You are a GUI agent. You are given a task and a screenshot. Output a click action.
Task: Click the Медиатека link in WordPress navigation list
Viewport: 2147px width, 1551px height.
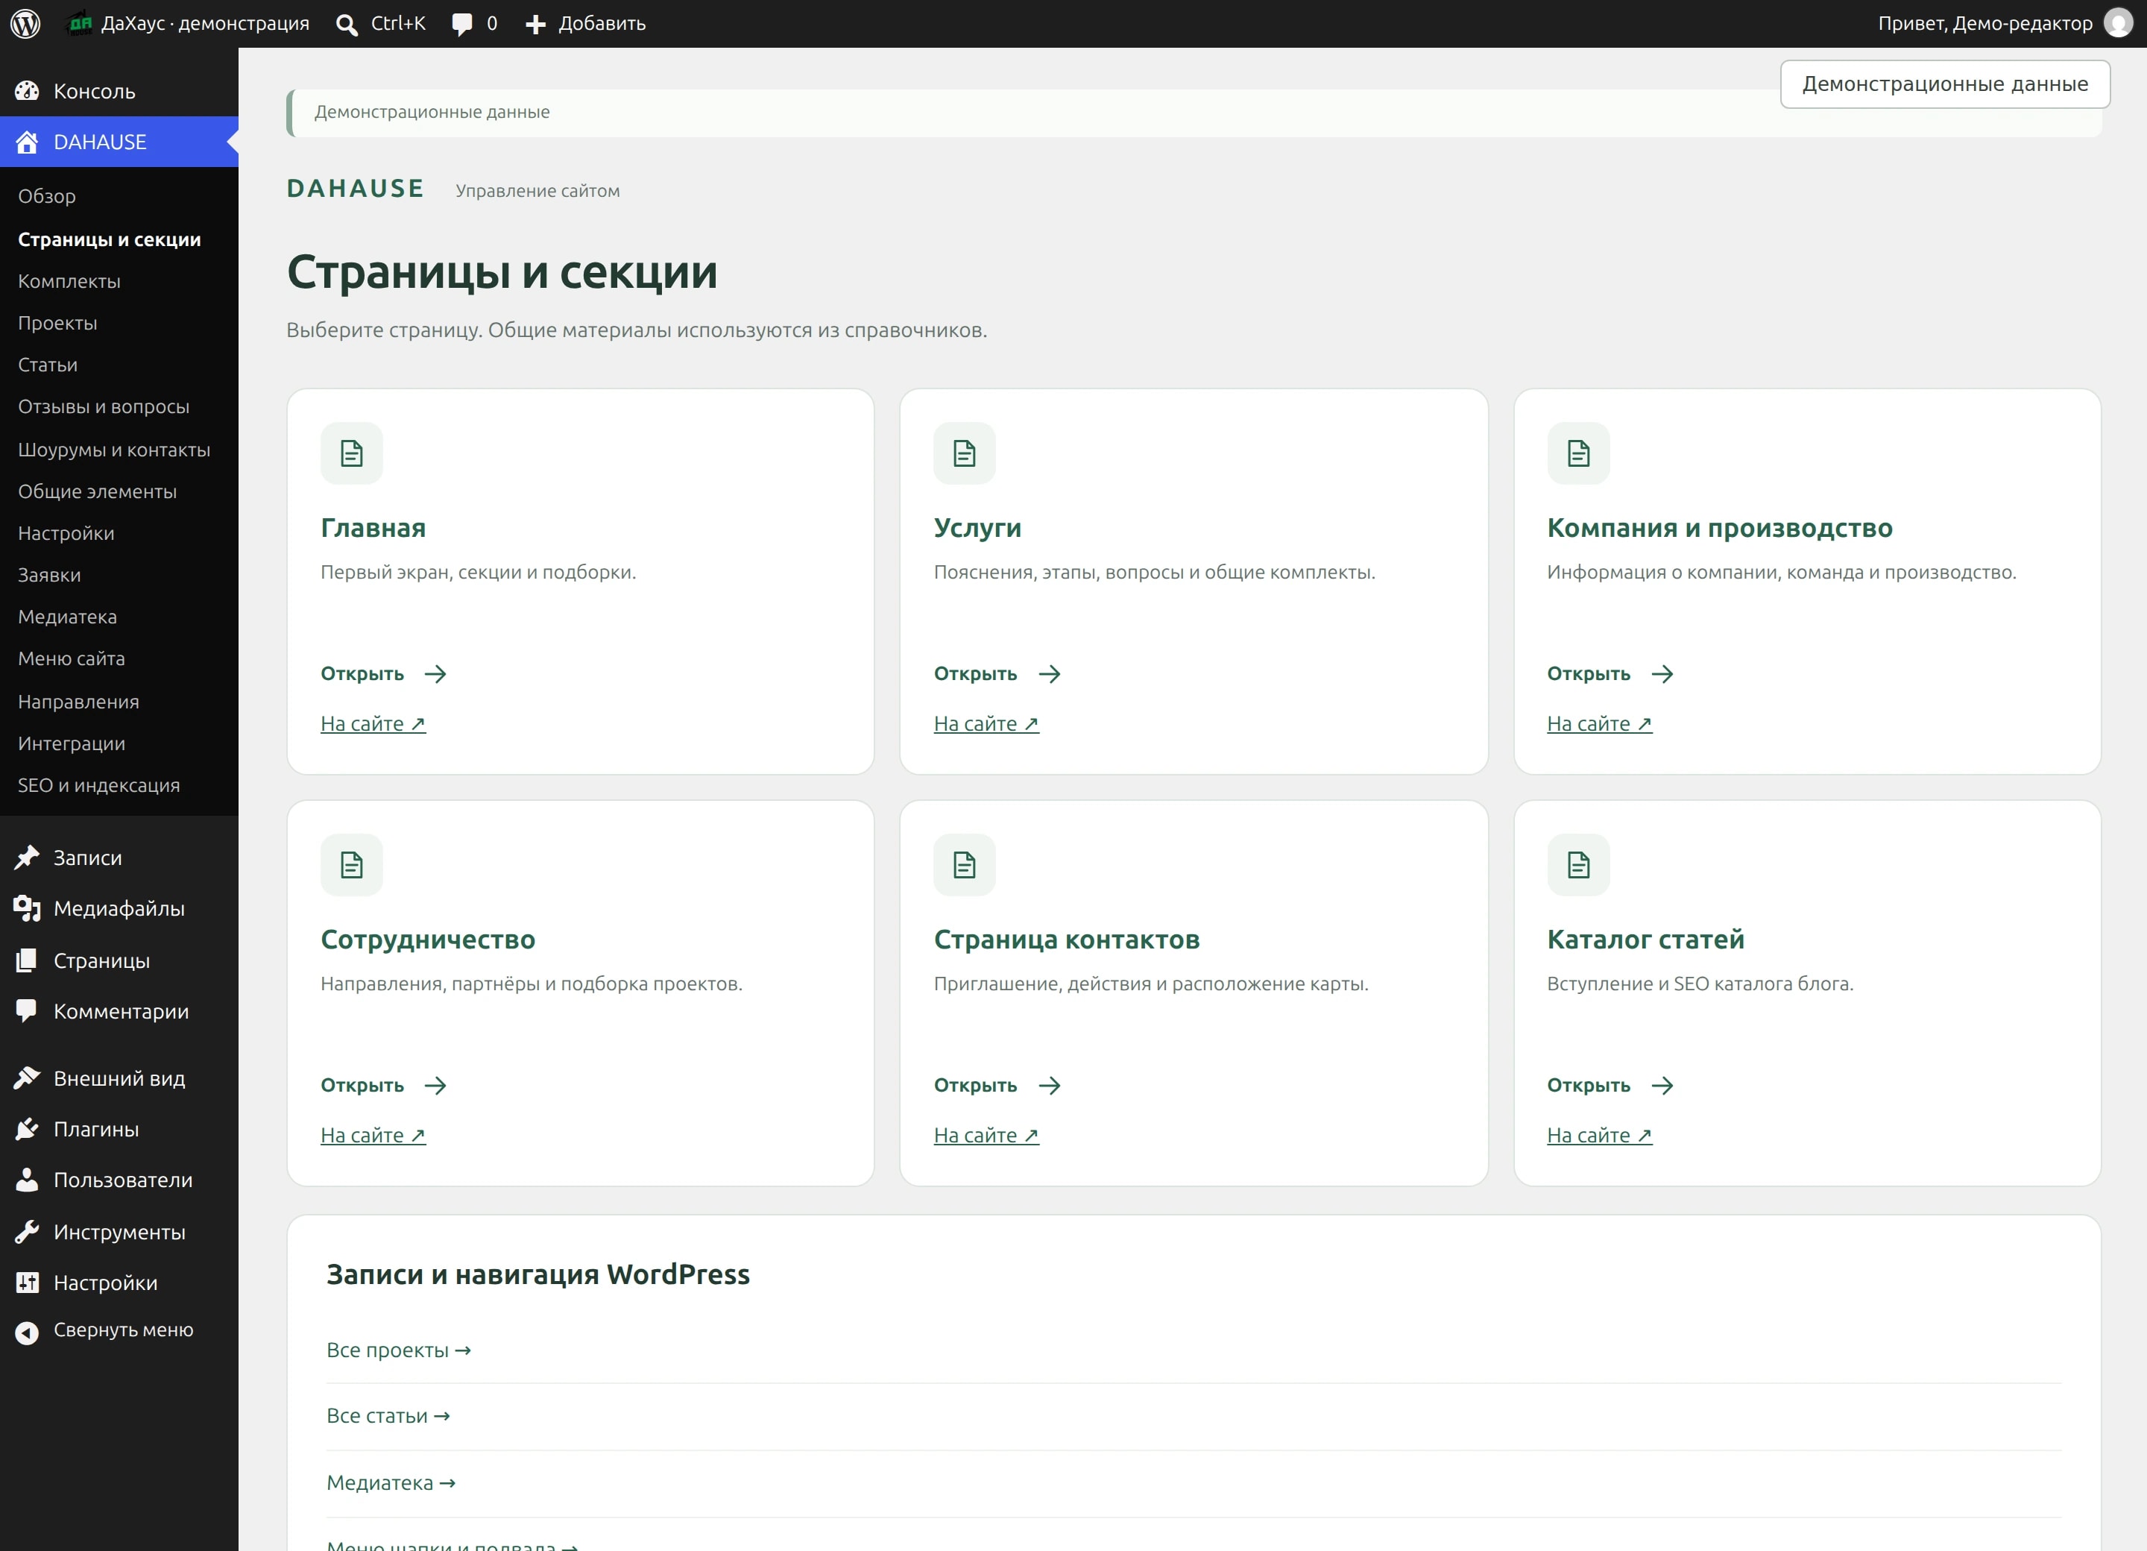391,1483
